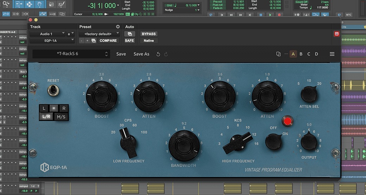Click the plugin target red icon

pyautogui.click(x=336, y=34)
